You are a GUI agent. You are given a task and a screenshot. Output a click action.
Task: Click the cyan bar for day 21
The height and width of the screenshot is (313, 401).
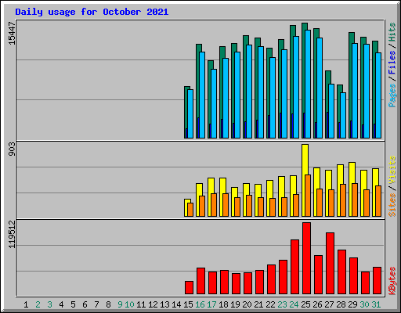pyautogui.click(x=261, y=92)
